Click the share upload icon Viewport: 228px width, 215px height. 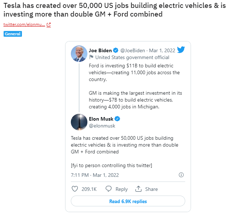(x=138, y=189)
